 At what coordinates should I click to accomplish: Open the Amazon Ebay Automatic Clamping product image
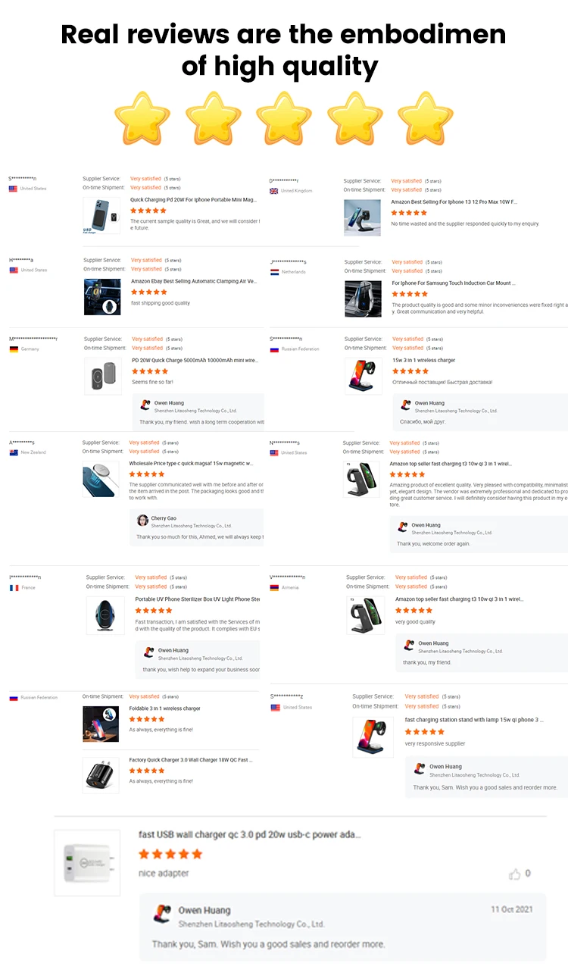tap(102, 297)
